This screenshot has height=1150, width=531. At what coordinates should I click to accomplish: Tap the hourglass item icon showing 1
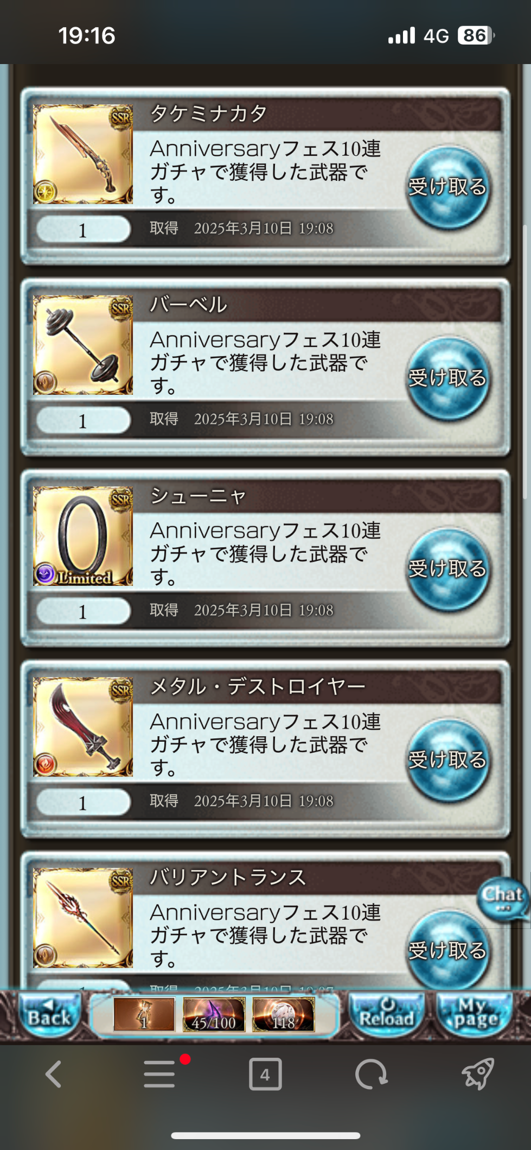[x=144, y=1014]
